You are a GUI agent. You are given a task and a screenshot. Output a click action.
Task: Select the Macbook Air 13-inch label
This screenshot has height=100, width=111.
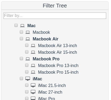tap(58, 45)
